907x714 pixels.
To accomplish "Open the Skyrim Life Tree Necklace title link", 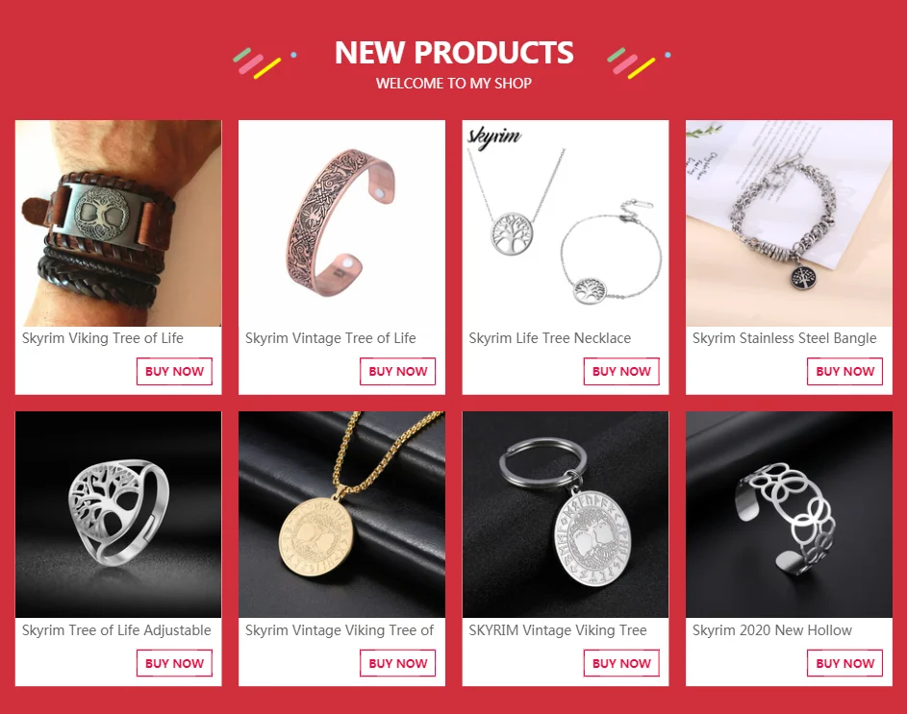I will [x=549, y=338].
